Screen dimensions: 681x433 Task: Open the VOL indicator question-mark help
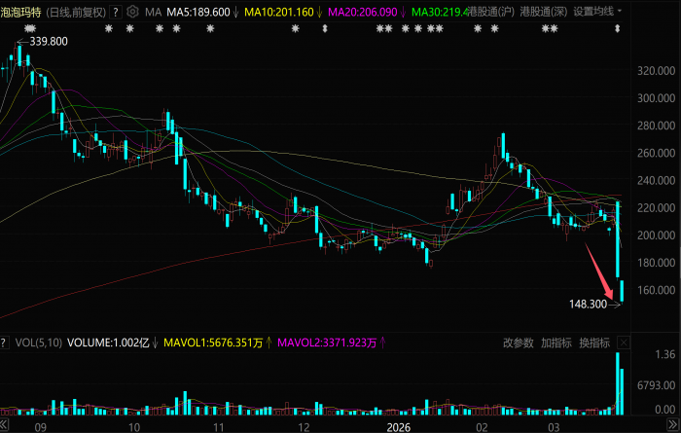(x=4, y=343)
